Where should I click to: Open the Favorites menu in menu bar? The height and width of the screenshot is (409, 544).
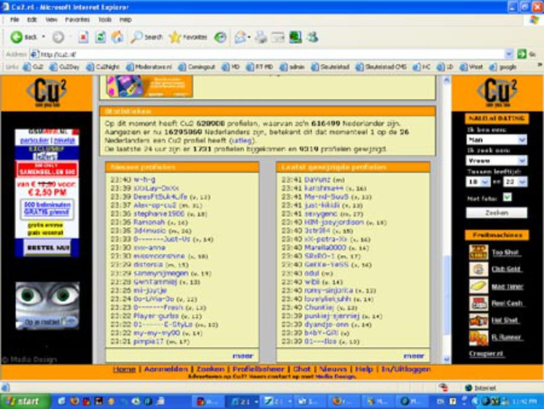pyautogui.click(x=77, y=20)
